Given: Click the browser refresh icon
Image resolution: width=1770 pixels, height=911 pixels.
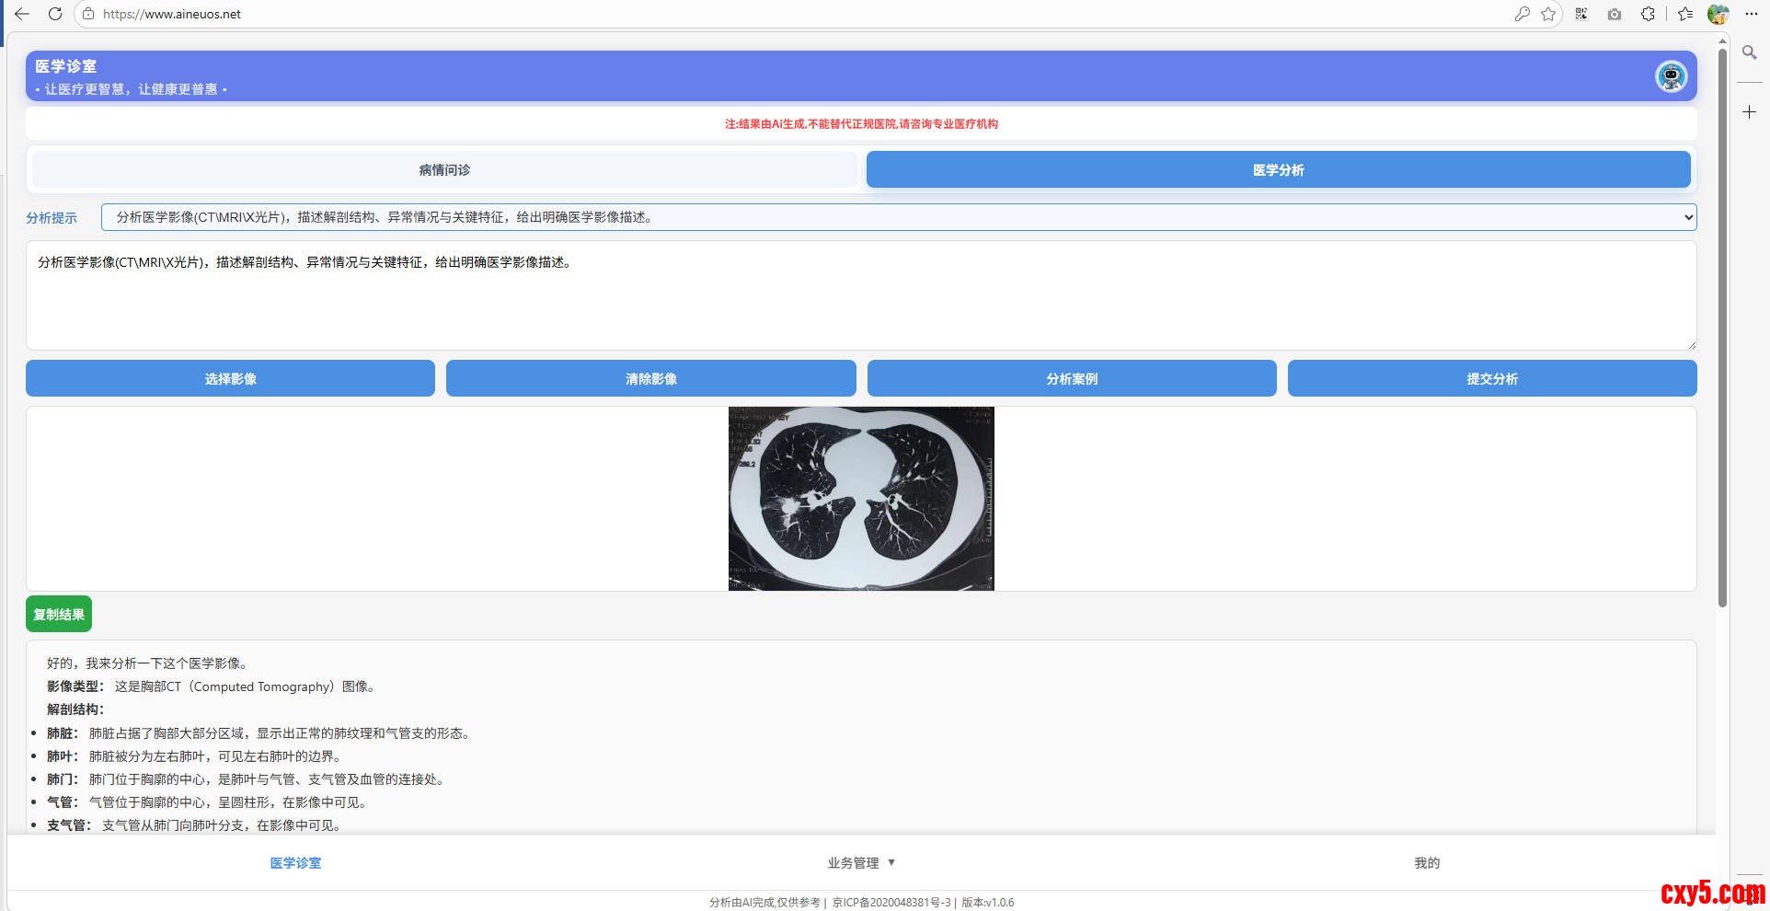Looking at the screenshot, I should tap(55, 14).
